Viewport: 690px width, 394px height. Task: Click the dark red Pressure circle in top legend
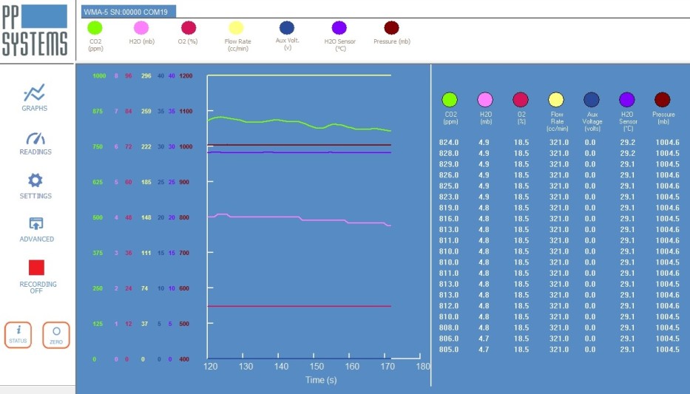pyautogui.click(x=391, y=27)
